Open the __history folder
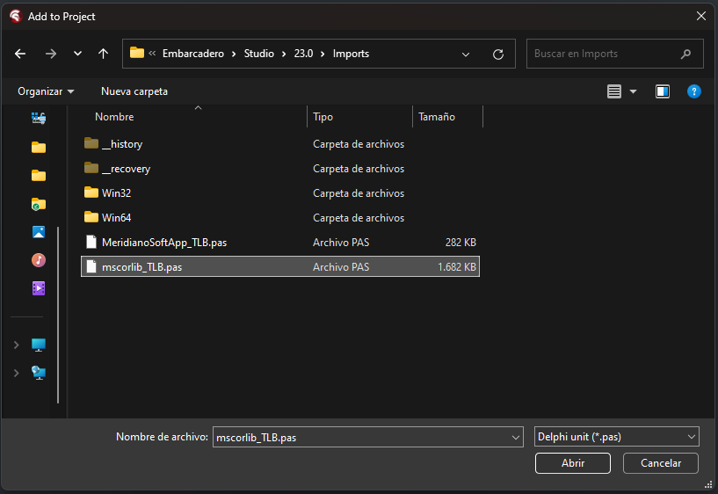Image resolution: width=718 pixels, height=494 pixels. coord(280,144)
